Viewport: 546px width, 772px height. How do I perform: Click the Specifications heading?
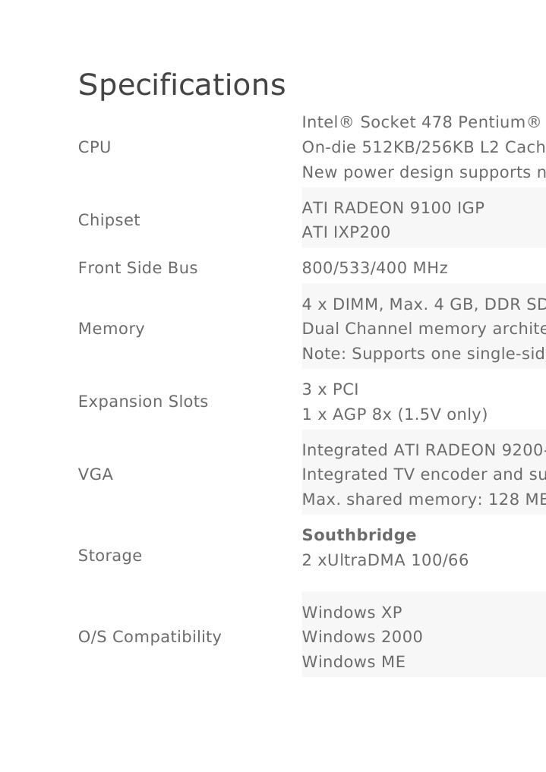(x=181, y=85)
